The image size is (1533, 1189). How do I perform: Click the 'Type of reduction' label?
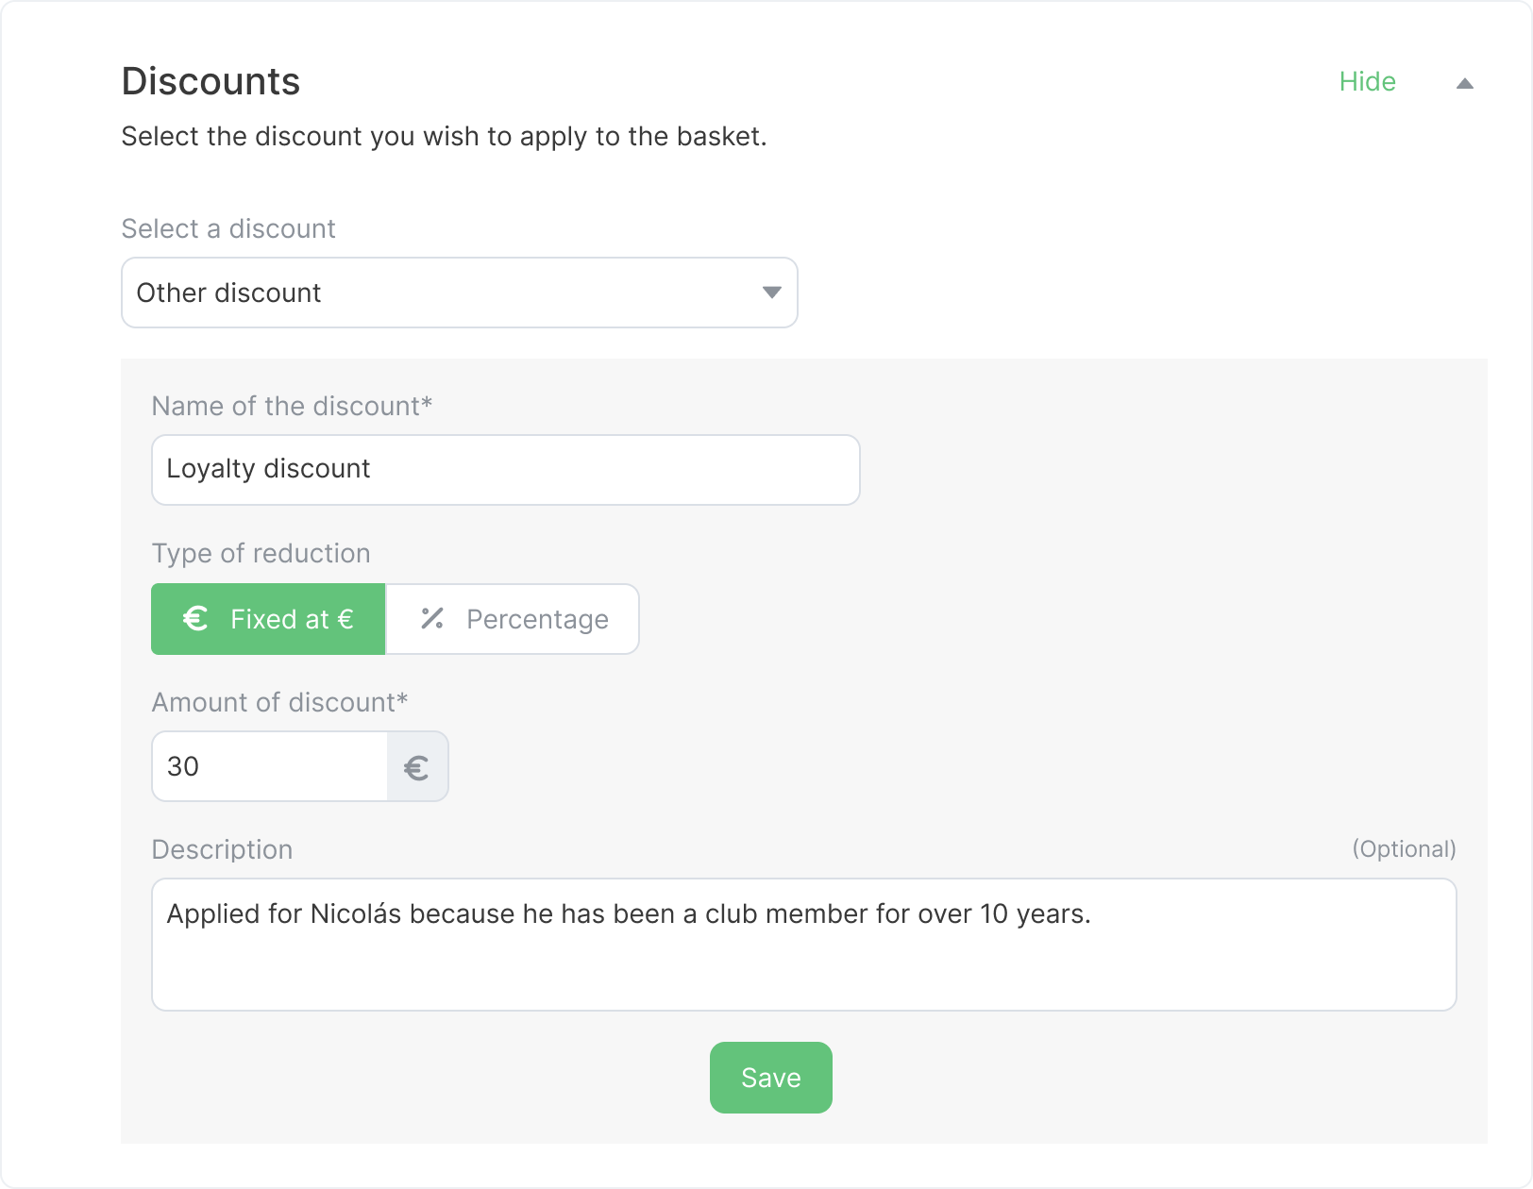[x=261, y=553]
